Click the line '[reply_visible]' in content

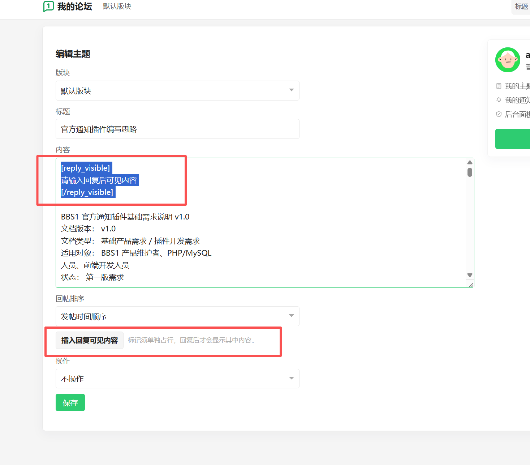[x=86, y=168]
